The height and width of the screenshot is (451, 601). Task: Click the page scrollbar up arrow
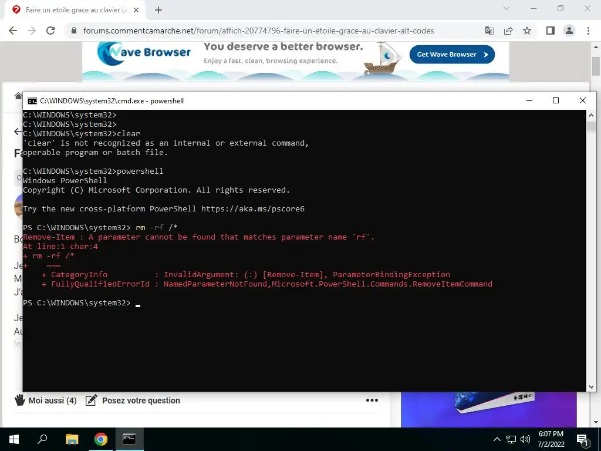(596, 47)
